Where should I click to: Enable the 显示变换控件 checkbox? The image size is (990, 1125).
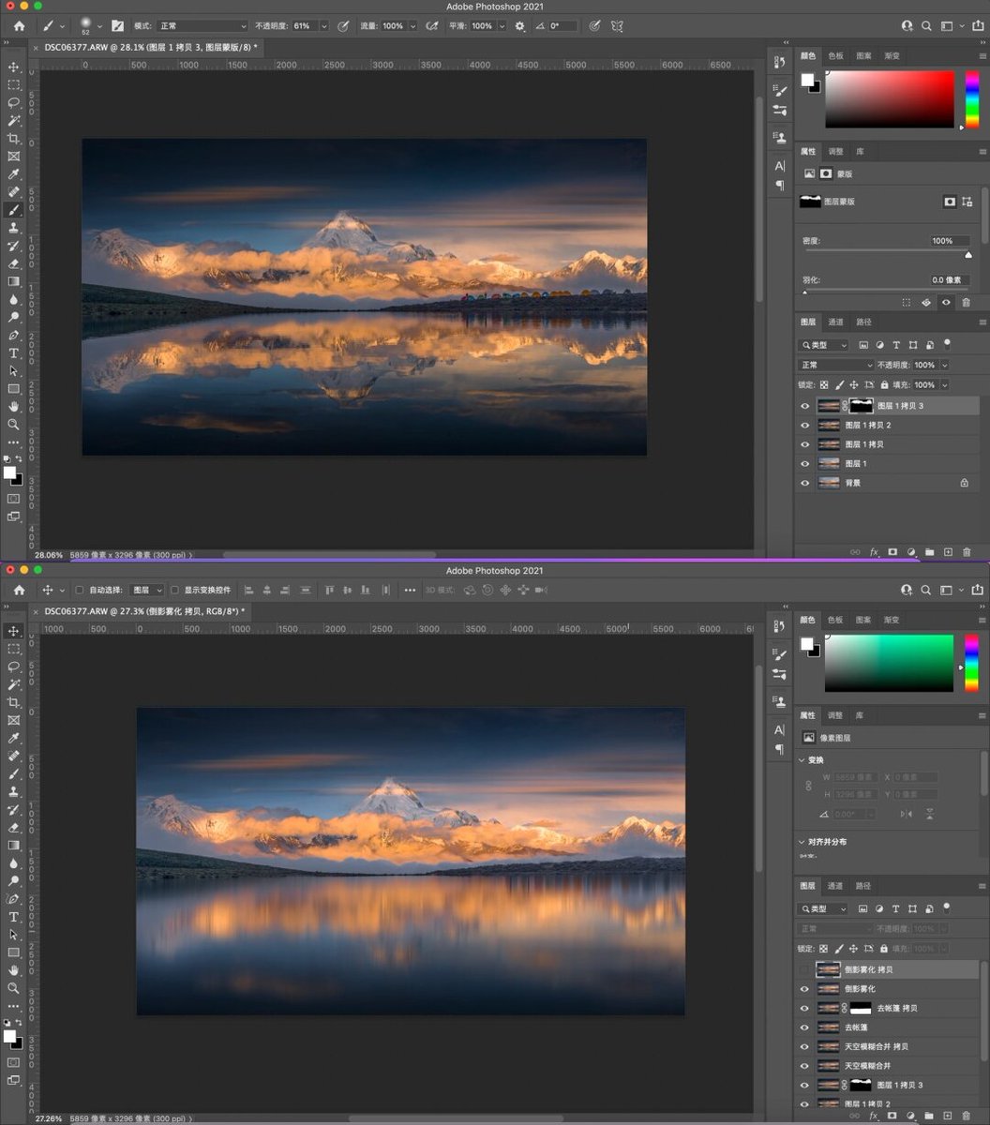point(174,590)
